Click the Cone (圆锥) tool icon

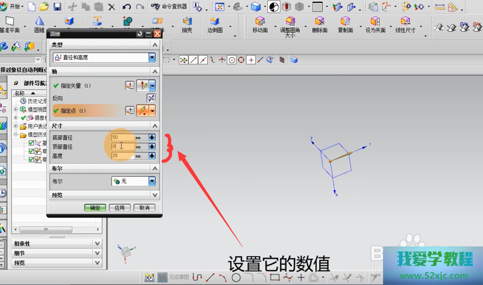point(40,21)
